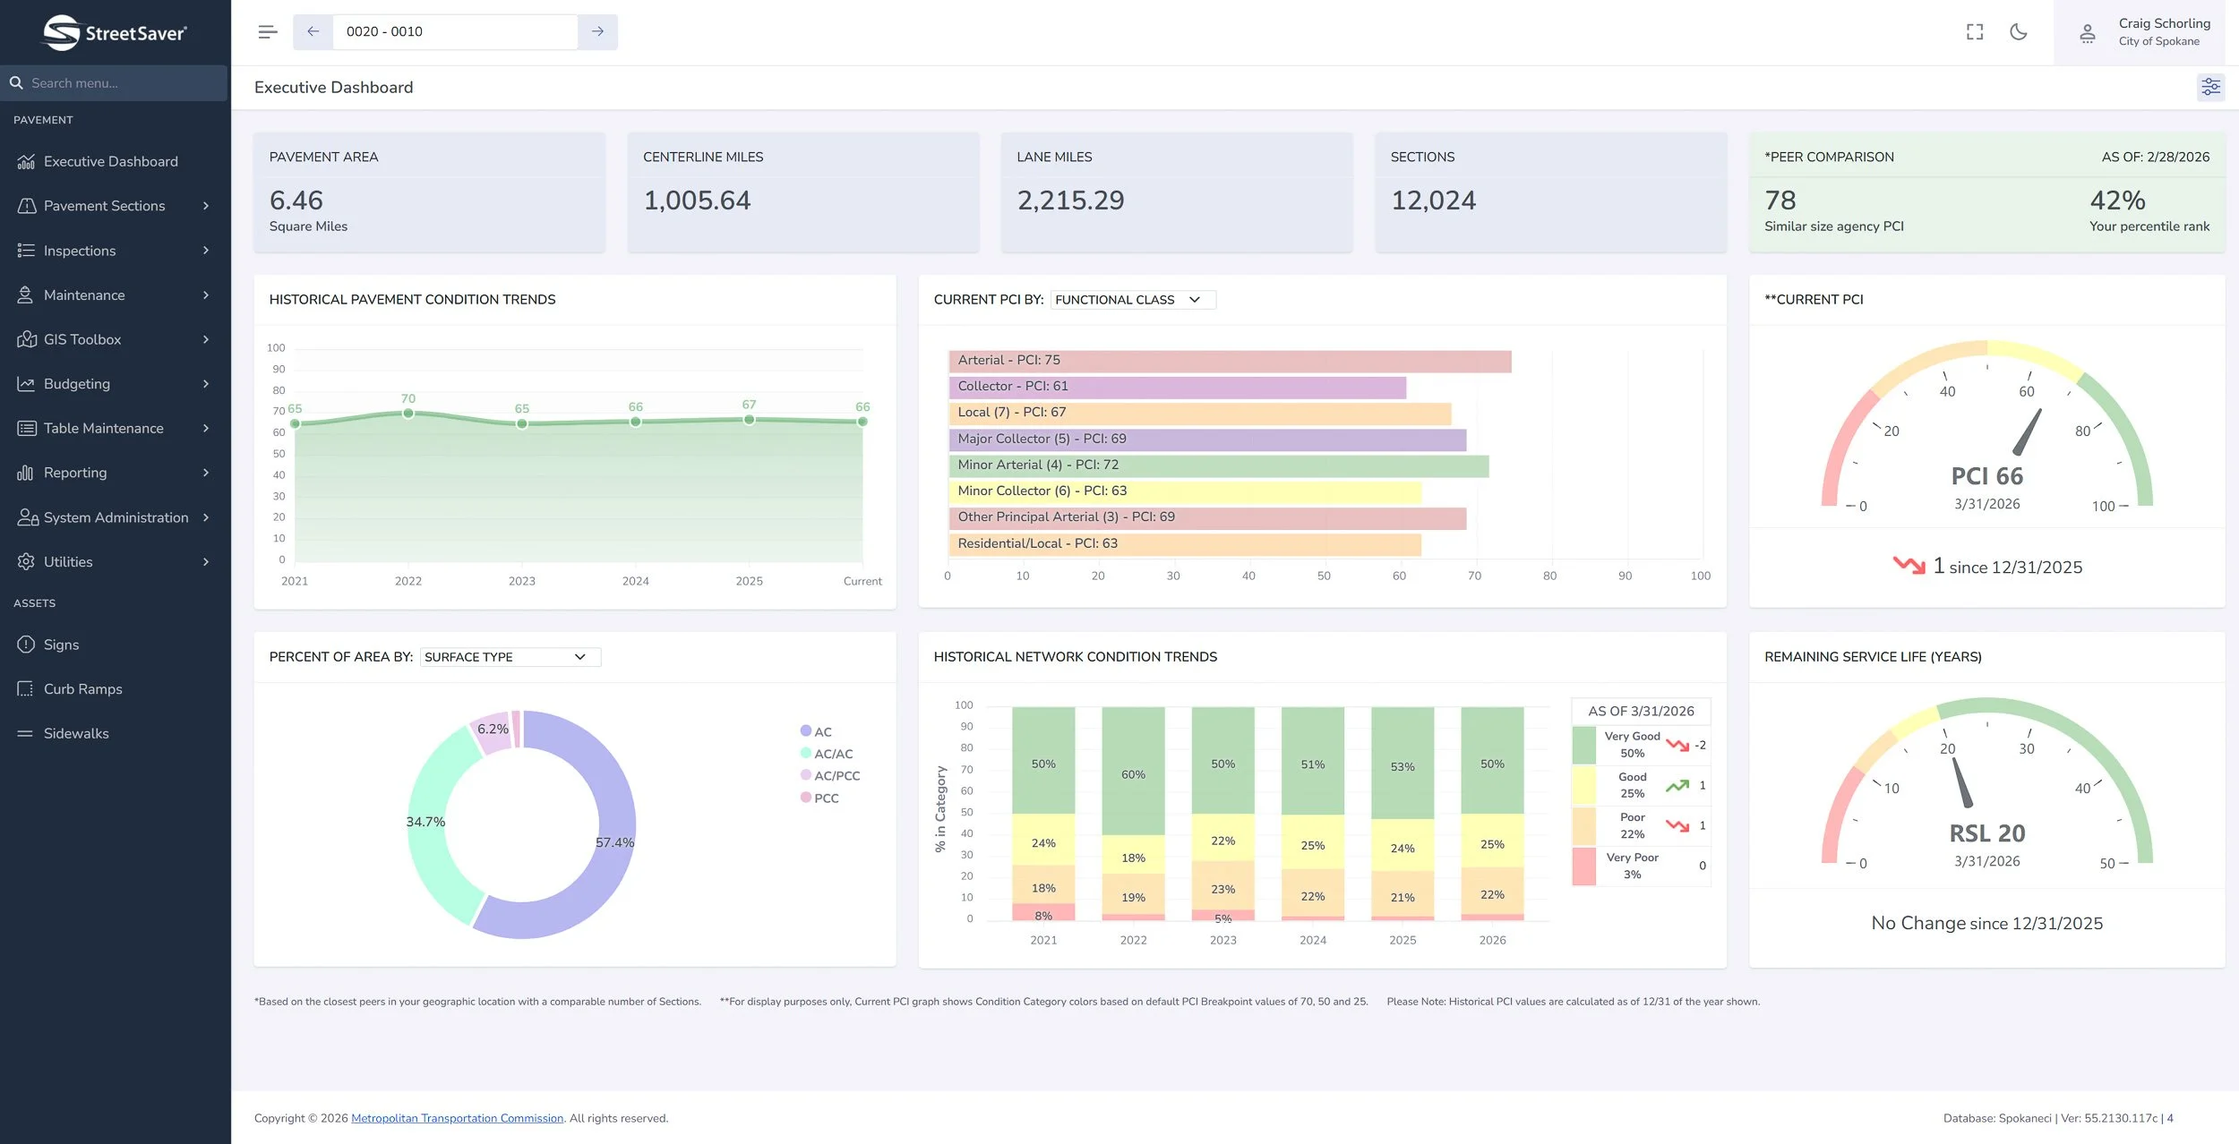Click the Reporting bar chart icon
This screenshot has height=1144, width=2239.
[x=26, y=473]
